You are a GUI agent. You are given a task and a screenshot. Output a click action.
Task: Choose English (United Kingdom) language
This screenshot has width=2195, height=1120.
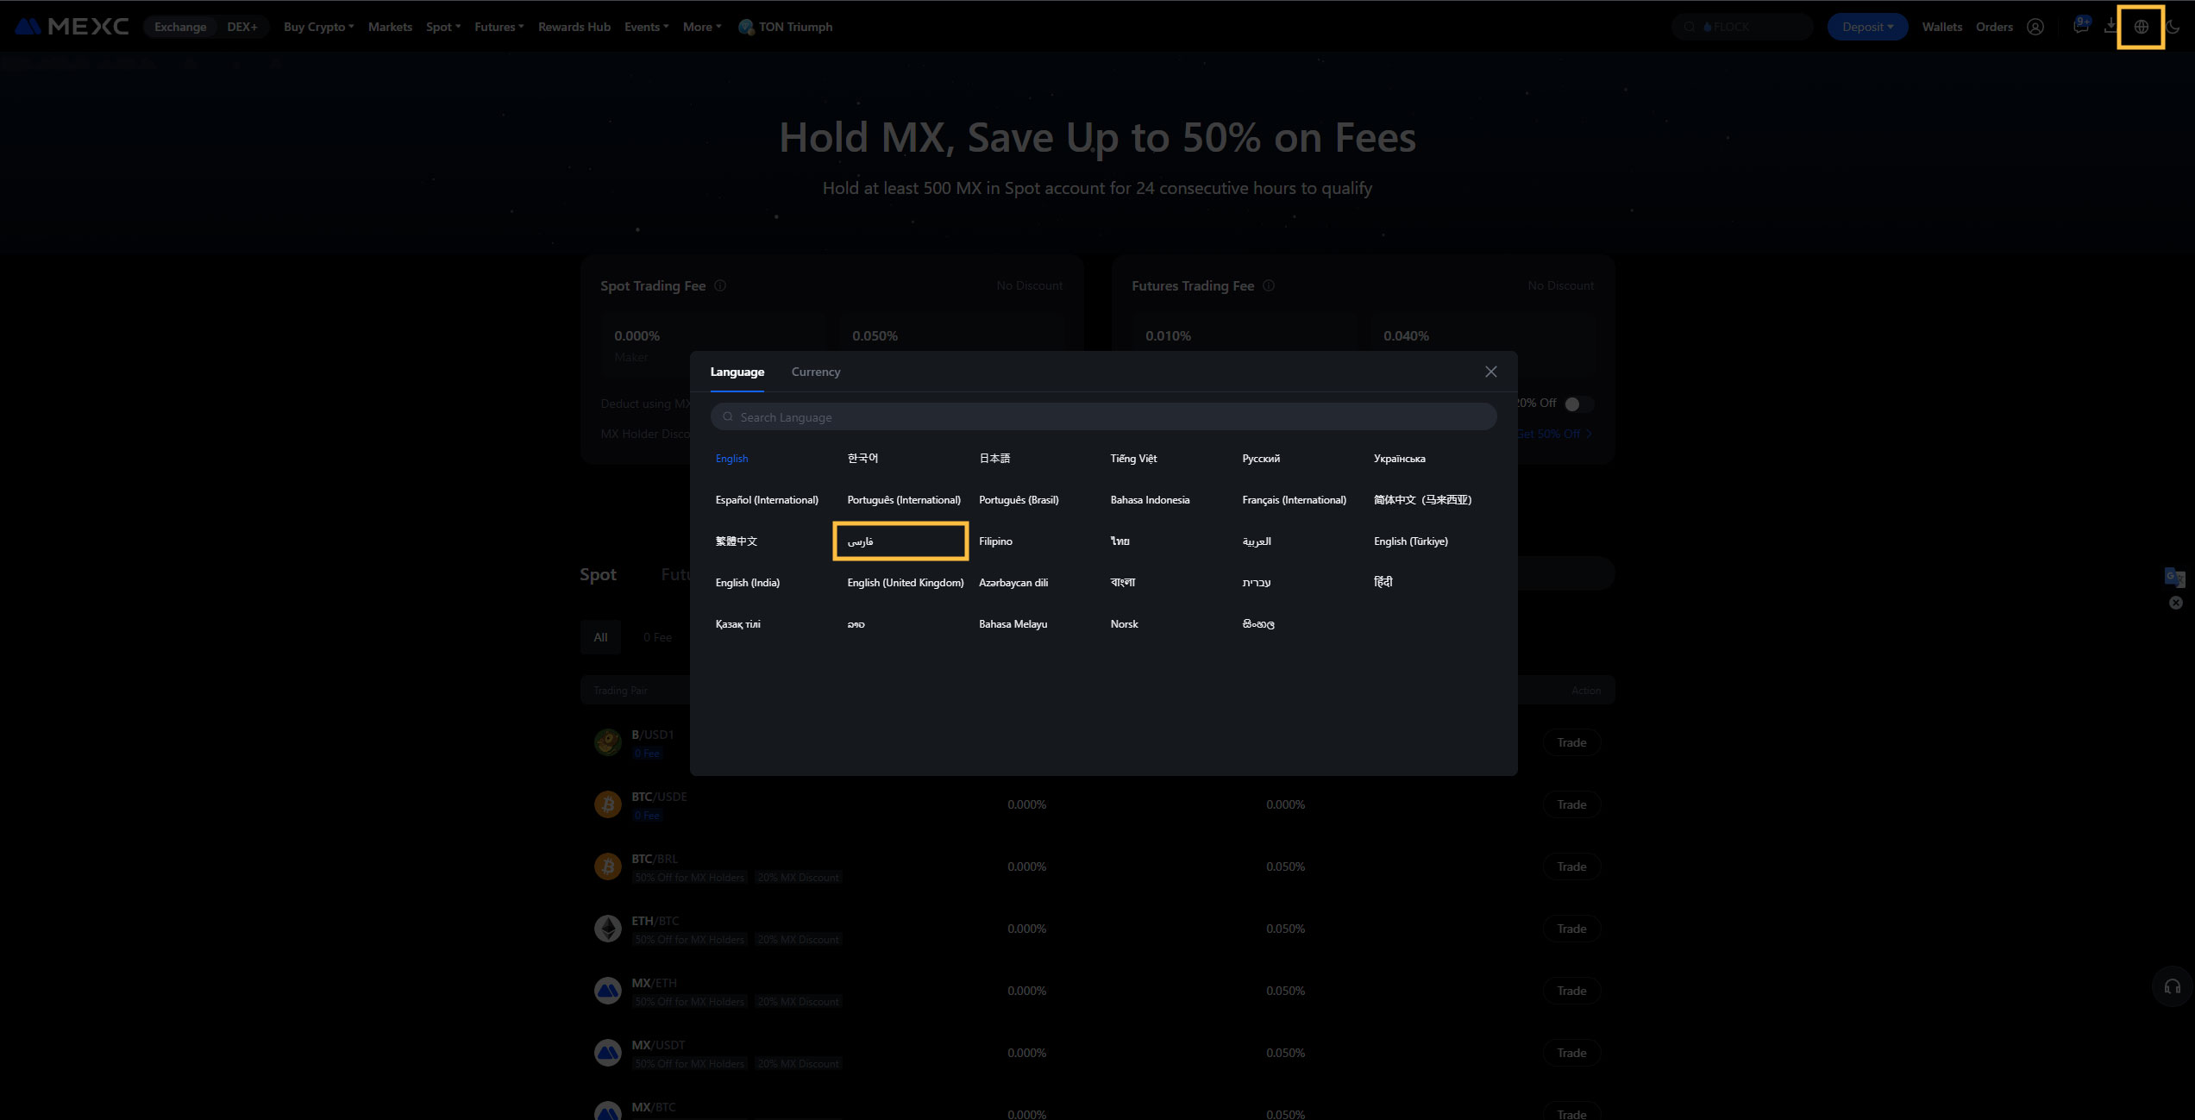coord(905,583)
